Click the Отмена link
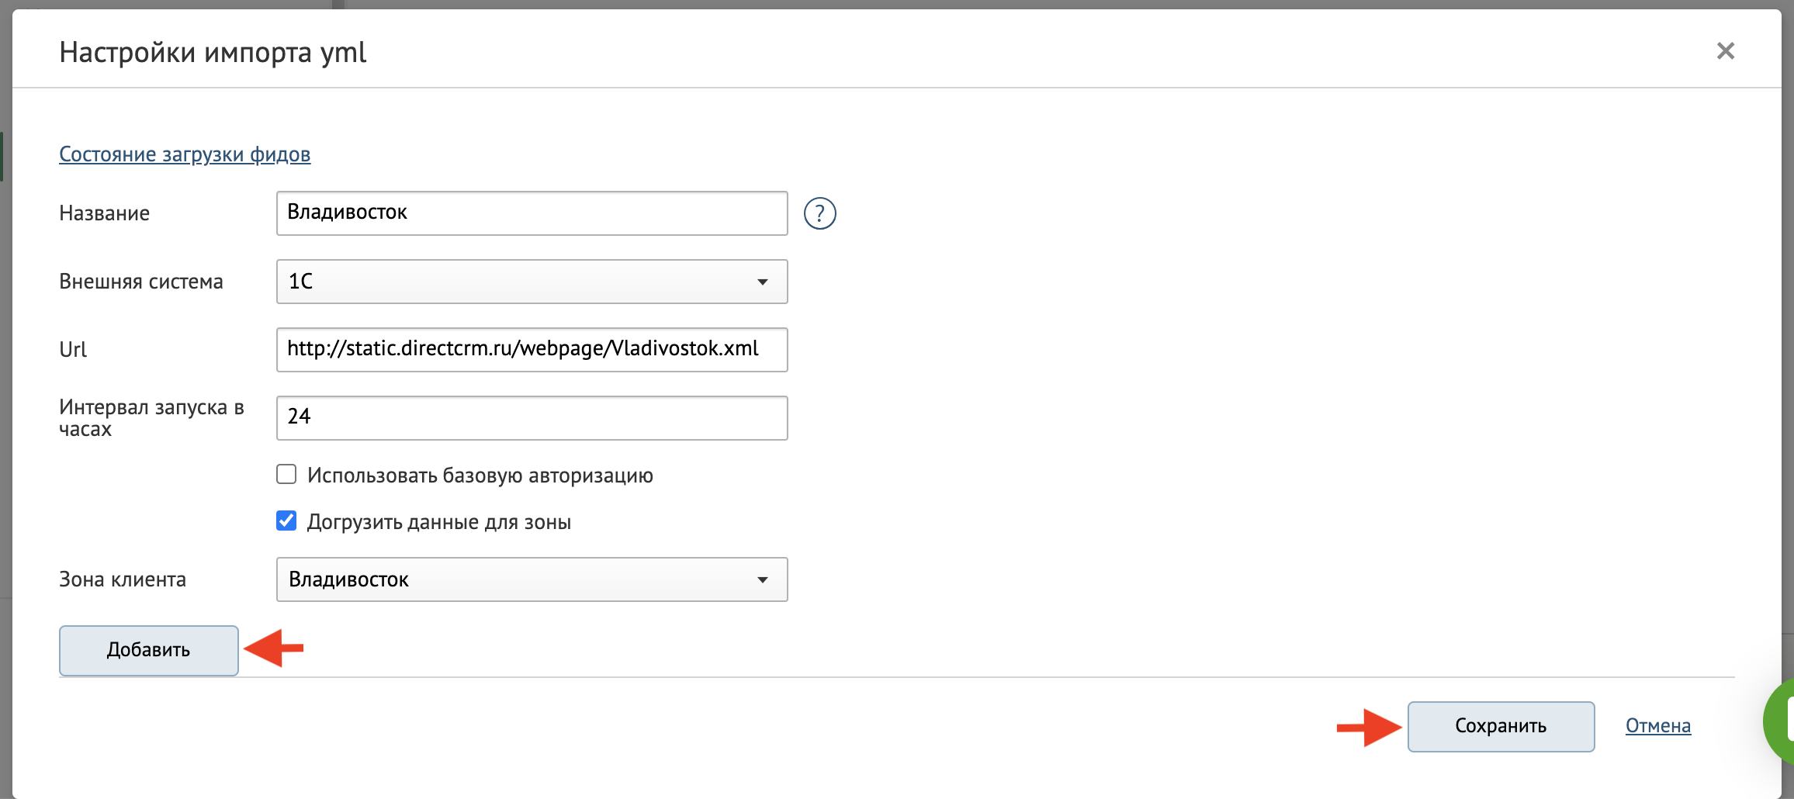This screenshot has width=1794, height=799. click(1658, 726)
